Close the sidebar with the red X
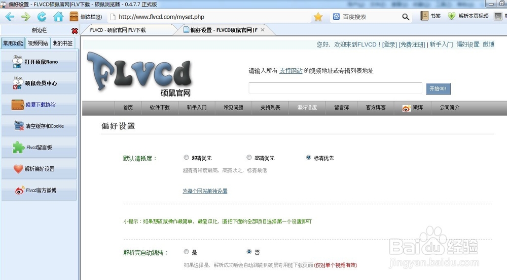 75,31
